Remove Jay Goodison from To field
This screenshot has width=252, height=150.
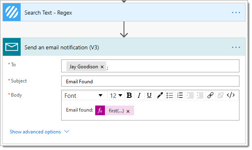point(102,67)
